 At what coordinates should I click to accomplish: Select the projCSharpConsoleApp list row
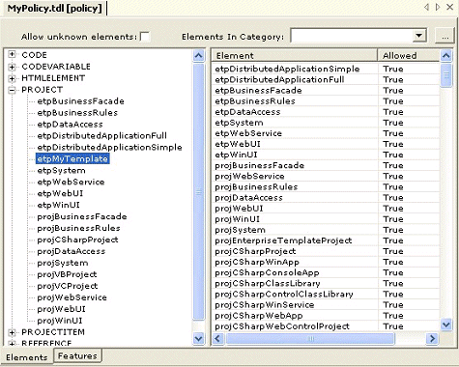tap(326, 272)
